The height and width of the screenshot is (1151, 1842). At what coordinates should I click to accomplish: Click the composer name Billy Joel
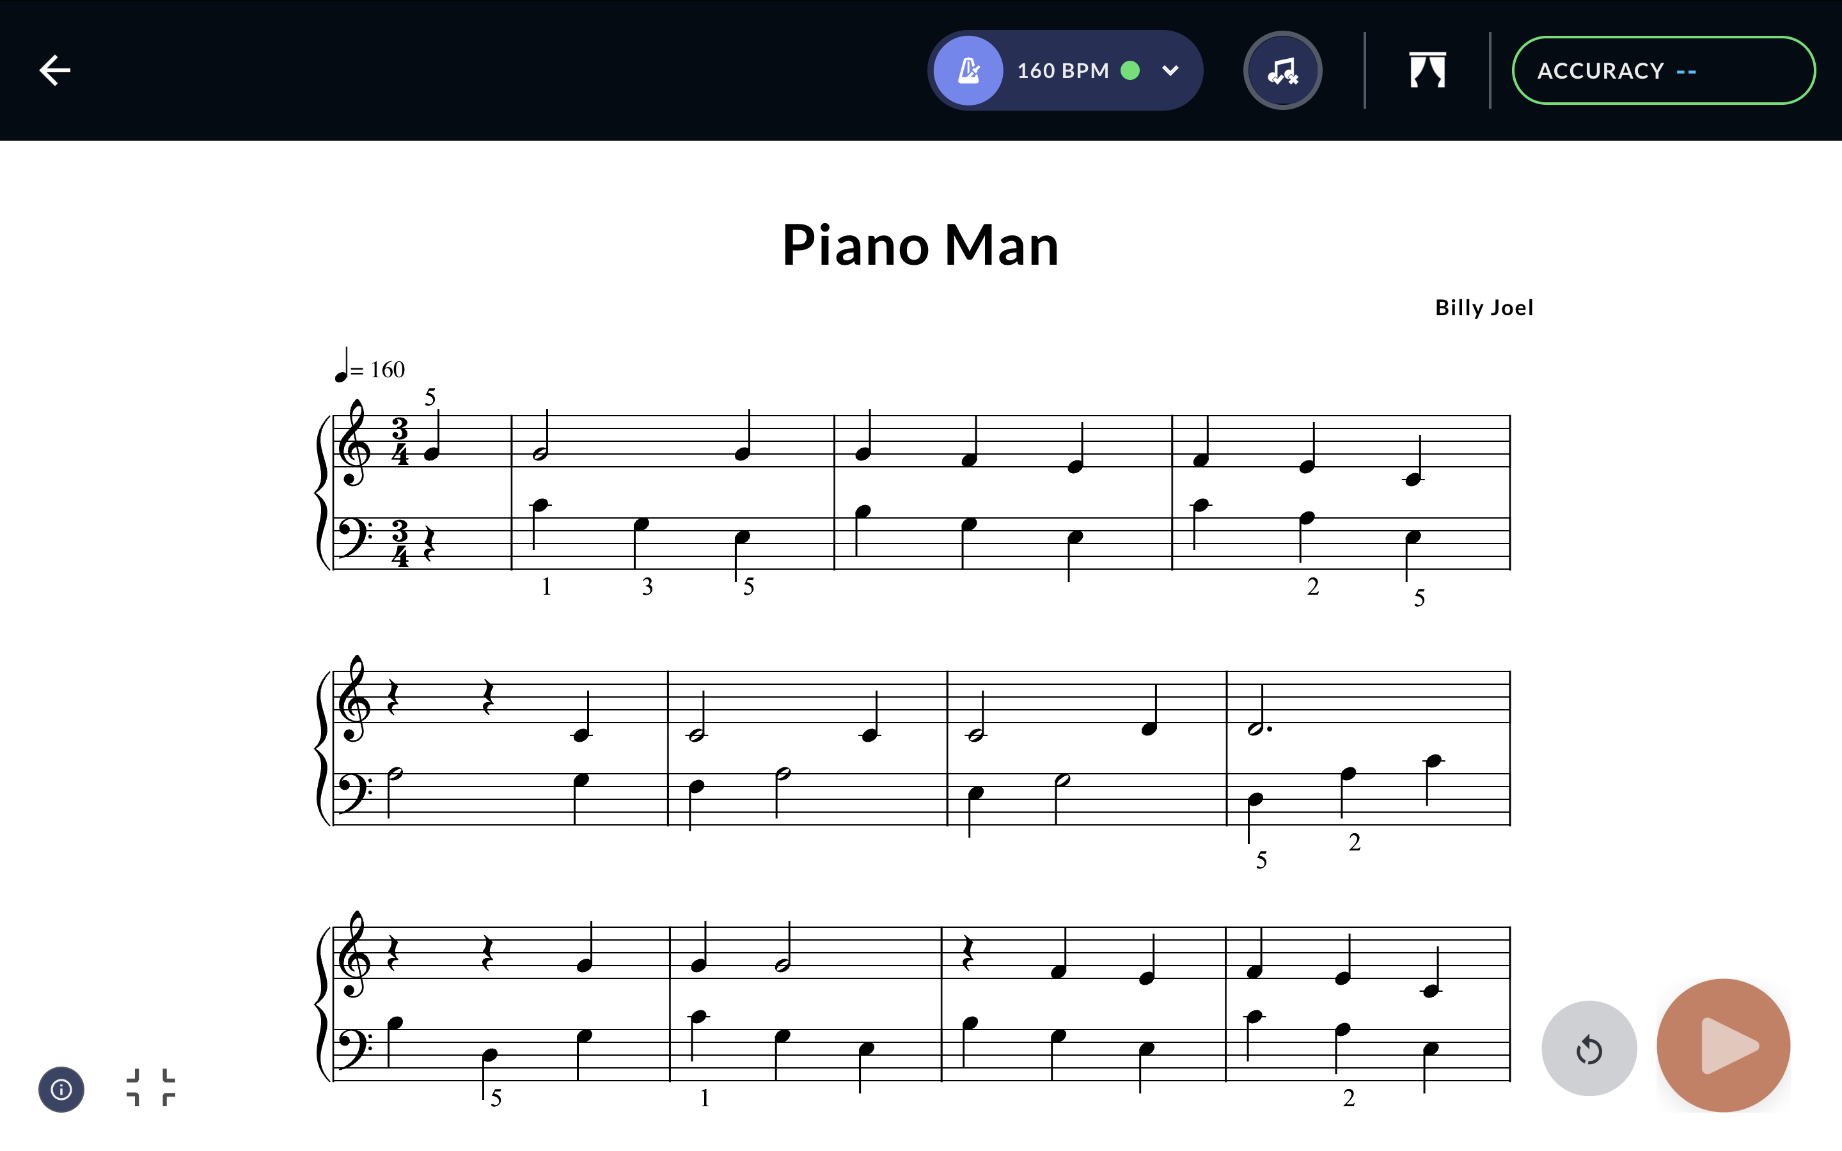[x=1483, y=308]
